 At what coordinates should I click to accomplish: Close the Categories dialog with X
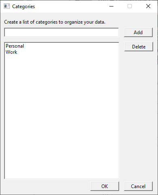[x=148, y=6]
